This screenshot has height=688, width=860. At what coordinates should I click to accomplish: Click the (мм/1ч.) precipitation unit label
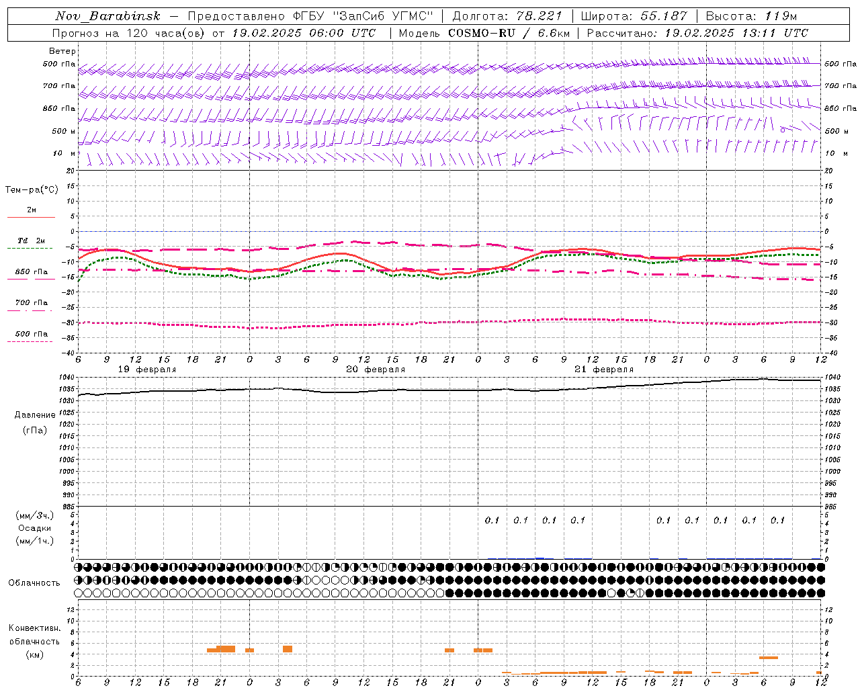tap(35, 541)
